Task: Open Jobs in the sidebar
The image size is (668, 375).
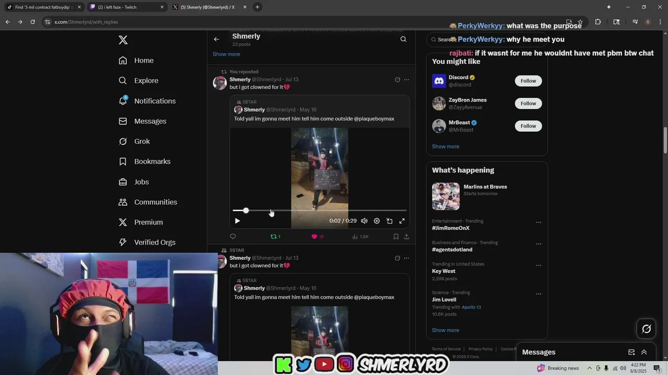Action: click(134, 182)
